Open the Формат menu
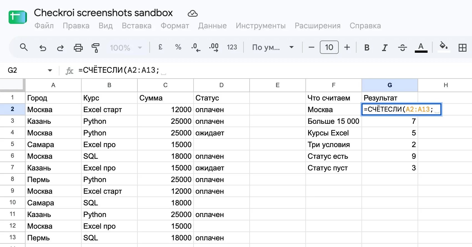 click(x=175, y=26)
